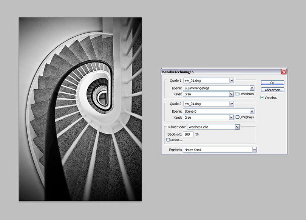The height and width of the screenshot is (220, 306).
Task: Open Quelle 1 file dropdown
Action: [209, 81]
